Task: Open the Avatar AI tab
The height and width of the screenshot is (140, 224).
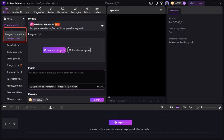Action: point(17,10)
